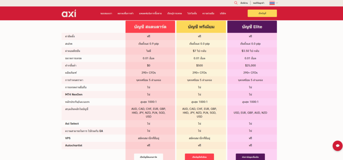The width and height of the screenshot is (343, 160).
Task: Click the '$500' minimum deposit cell
Action: (x=200, y=65)
